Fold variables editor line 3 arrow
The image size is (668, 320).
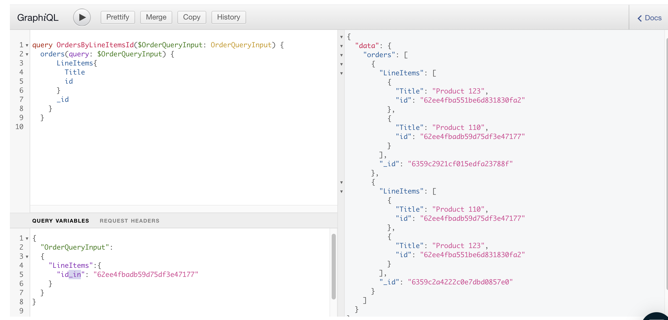27,257
